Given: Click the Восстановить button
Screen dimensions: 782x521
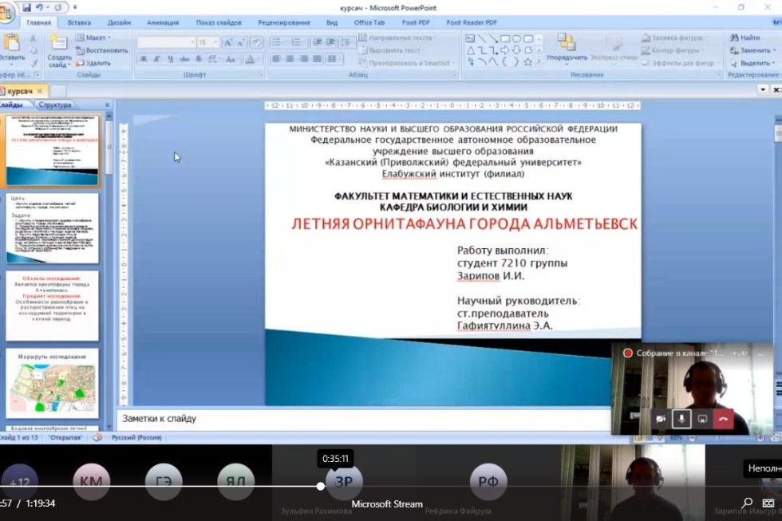Looking at the screenshot, I should pos(101,50).
